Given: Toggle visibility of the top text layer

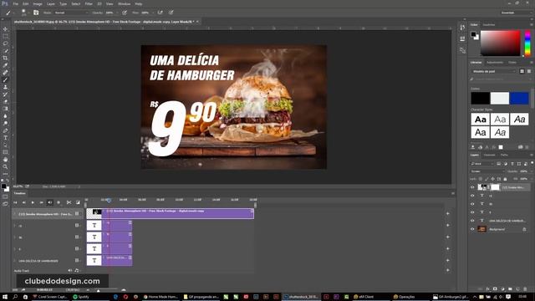Looking at the screenshot, I should (x=472, y=196).
